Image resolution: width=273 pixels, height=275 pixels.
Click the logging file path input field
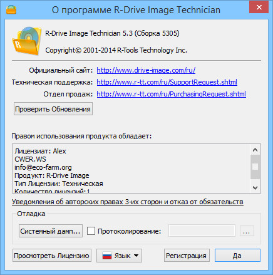(x=202, y=231)
